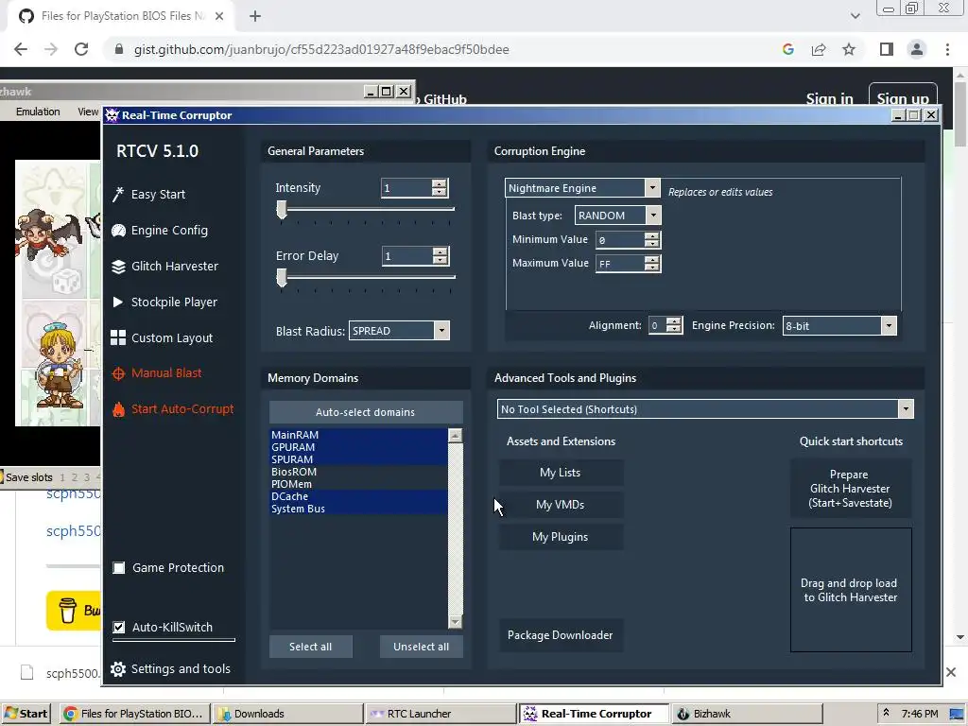Screen dimensions: 968x726
Task: Close the Chrome downloads bar
Action: click(951, 672)
